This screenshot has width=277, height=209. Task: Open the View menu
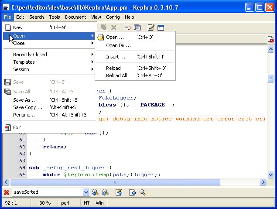(x=96, y=17)
